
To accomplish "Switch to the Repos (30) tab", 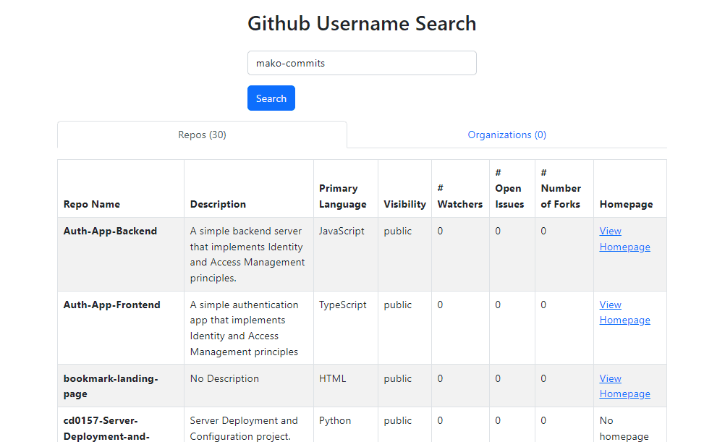I will (202, 135).
